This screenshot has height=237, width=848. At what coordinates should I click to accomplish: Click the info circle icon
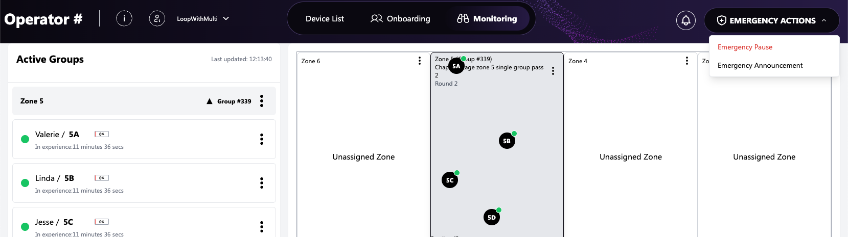coord(124,19)
